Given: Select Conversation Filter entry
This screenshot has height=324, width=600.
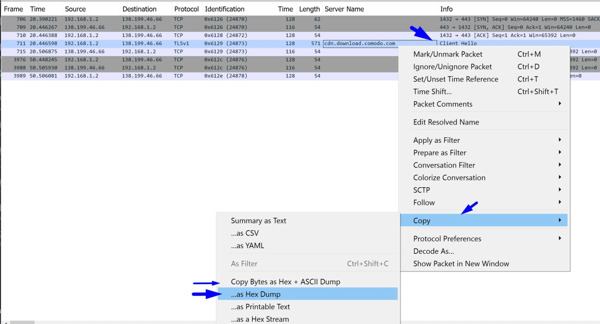Looking at the screenshot, I should (443, 165).
